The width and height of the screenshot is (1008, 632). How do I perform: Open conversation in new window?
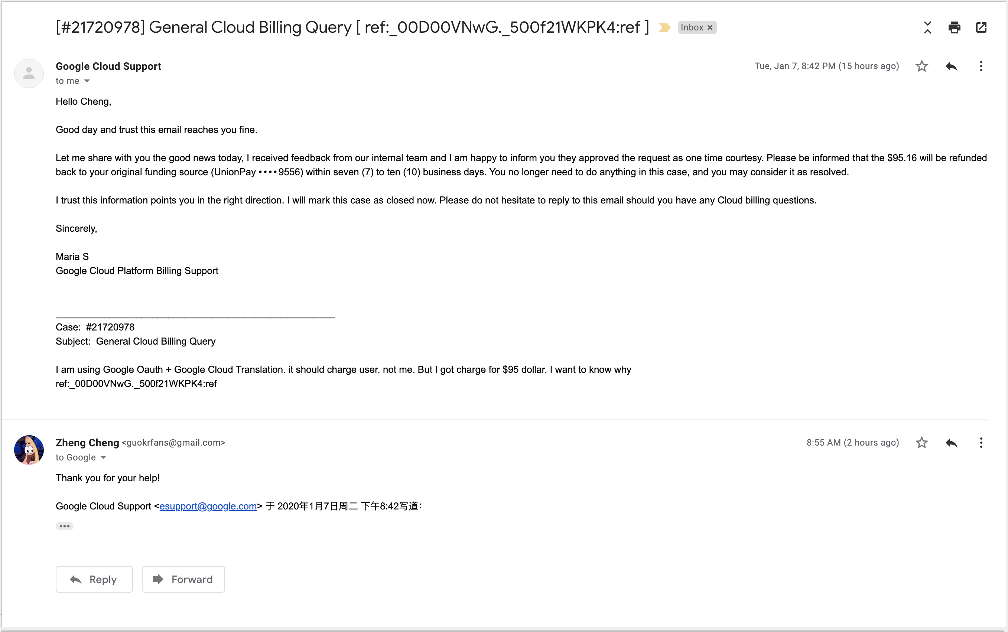[x=981, y=27]
